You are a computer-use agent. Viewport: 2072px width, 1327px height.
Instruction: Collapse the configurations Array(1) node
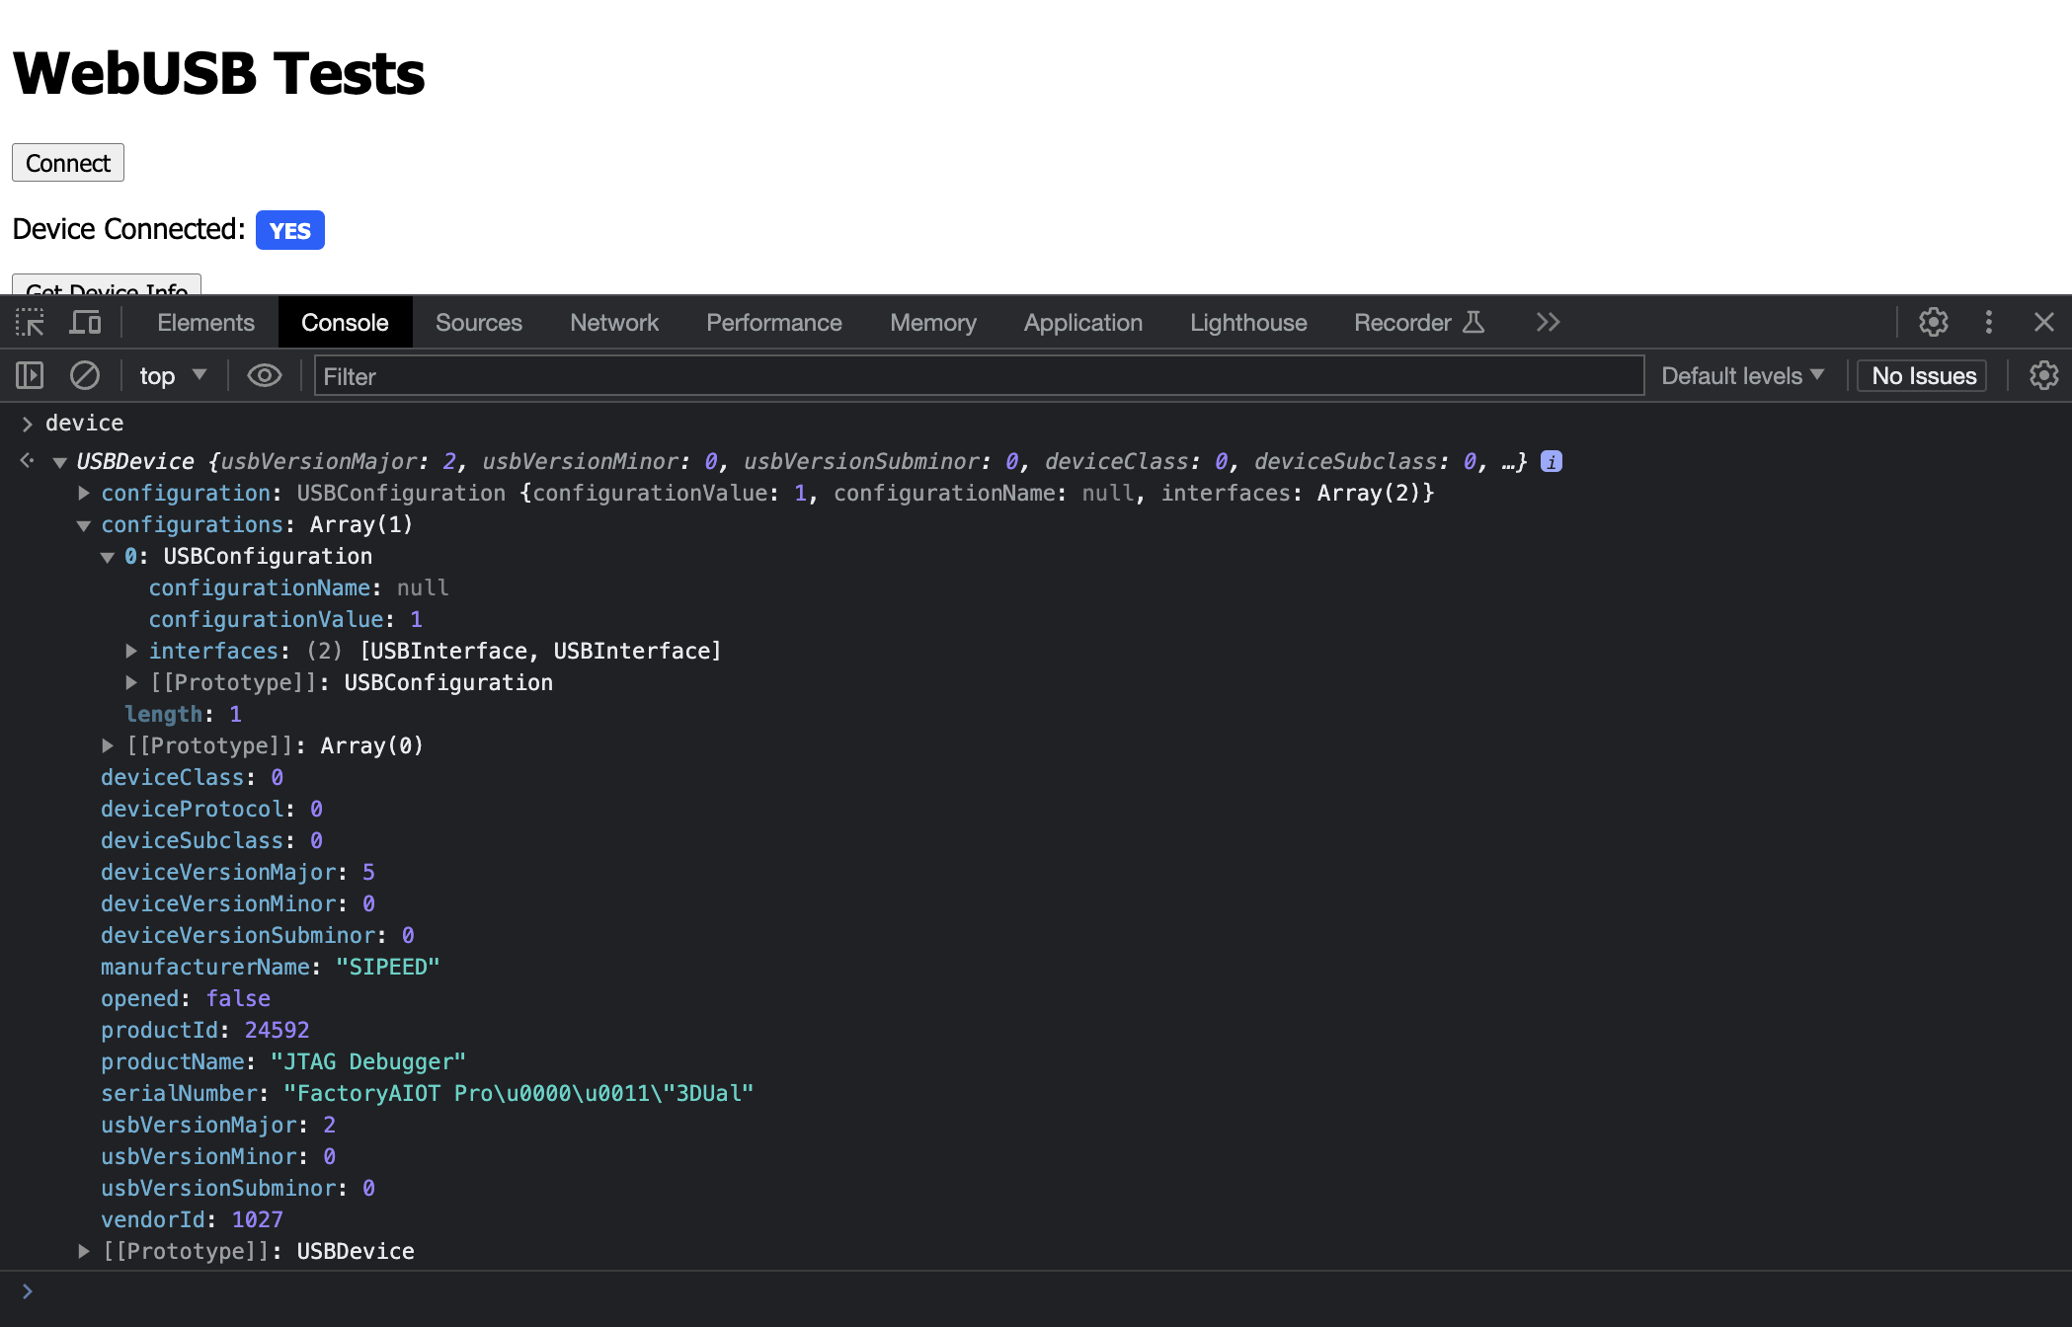(x=84, y=525)
